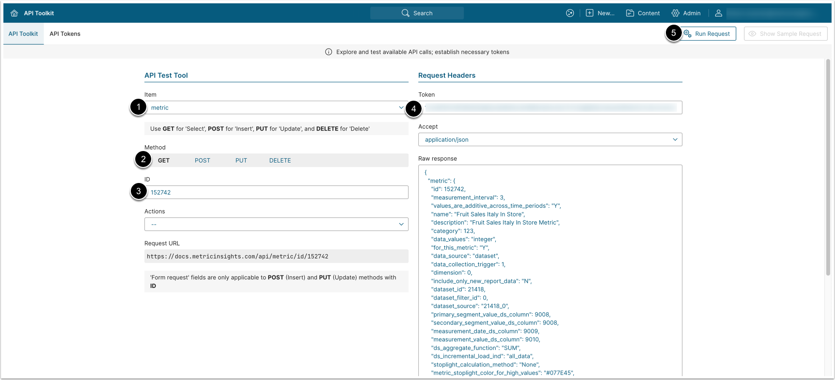
Task: Select the POST method
Action: click(203, 161)
